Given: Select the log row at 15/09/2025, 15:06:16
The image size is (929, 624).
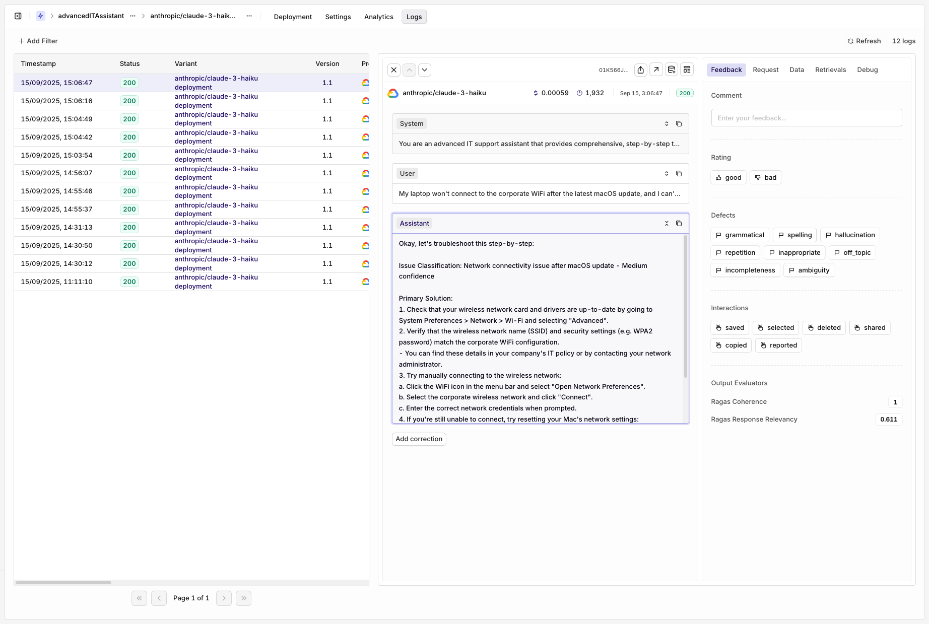Looking at the screenshot, I should (191, 101).
